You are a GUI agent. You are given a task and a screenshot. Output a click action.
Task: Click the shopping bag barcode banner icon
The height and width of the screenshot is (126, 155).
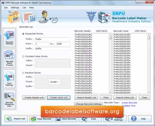pyautogui.click(x=14, y=17)
